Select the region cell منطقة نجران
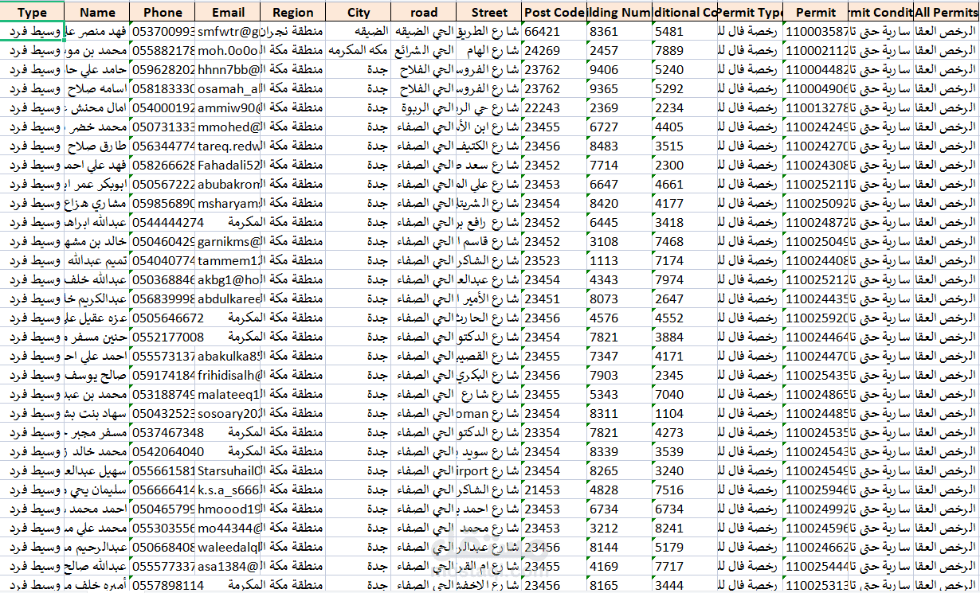The height and width of the screenshot is (593, 980). [293, 31]
